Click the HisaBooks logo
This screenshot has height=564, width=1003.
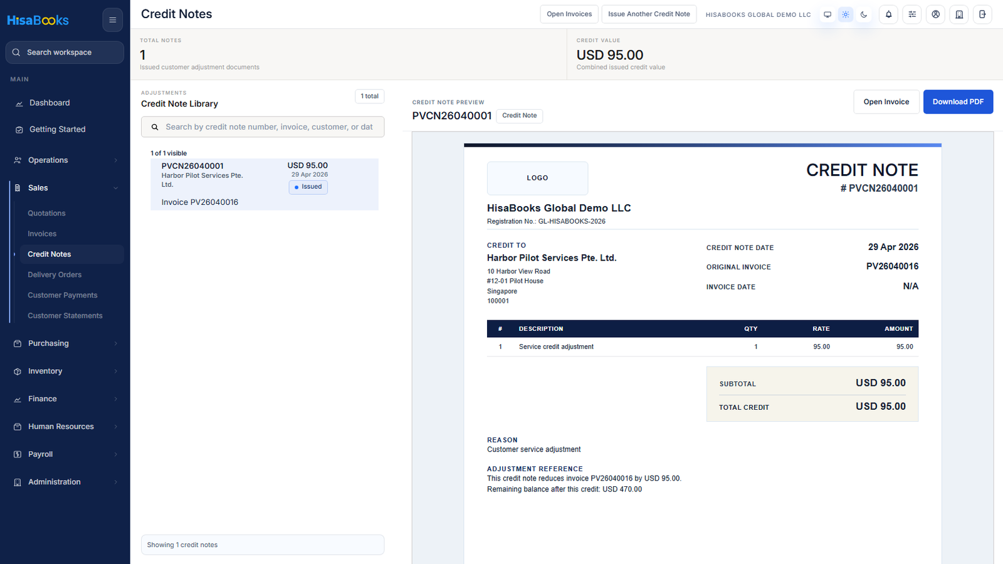38,21
